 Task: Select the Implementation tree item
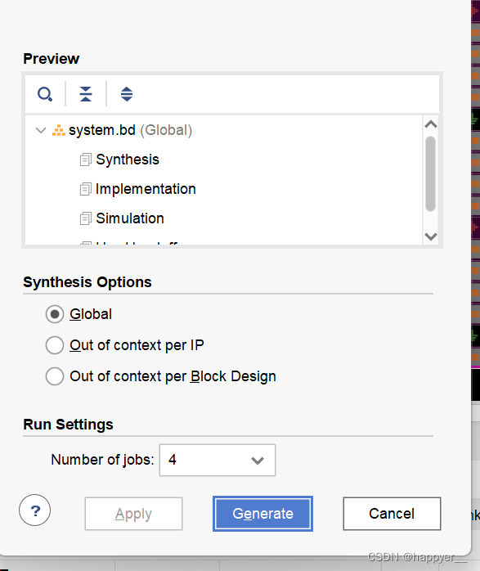pyautogui.click(x=146, y=189)
